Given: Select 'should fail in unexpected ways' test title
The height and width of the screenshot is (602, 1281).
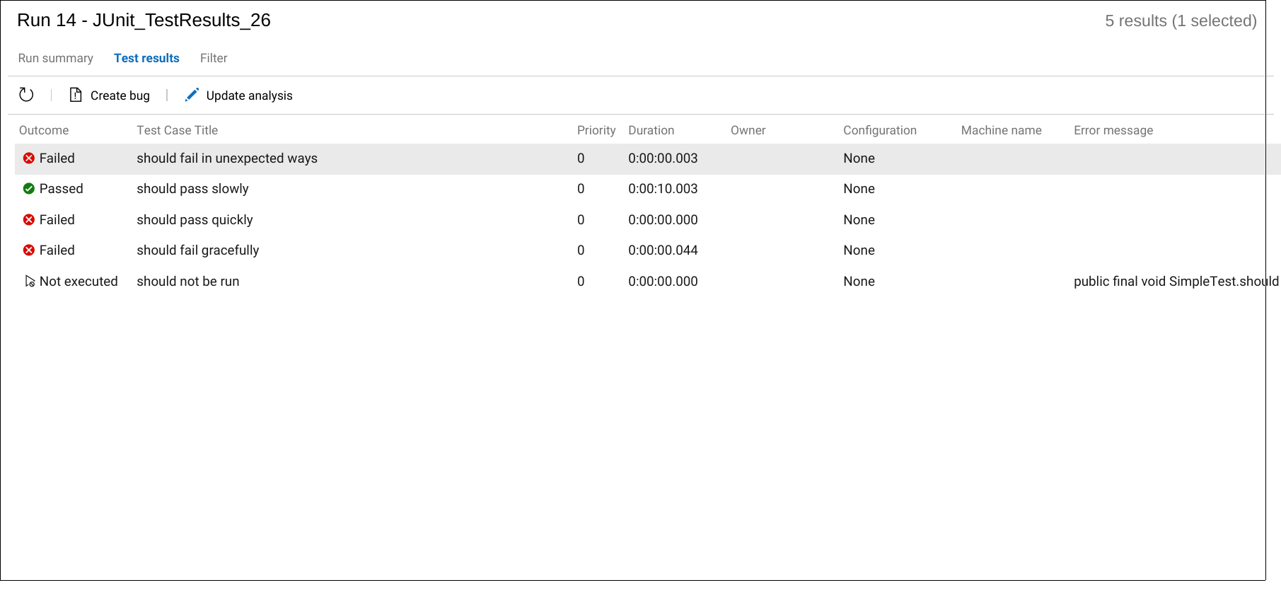Looking at the screenshot, I should point(227,158).
